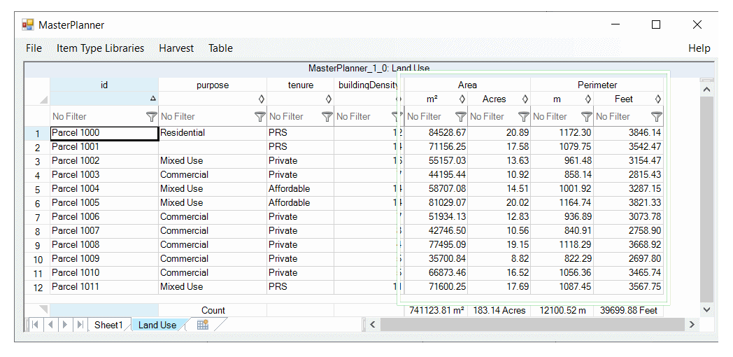The width and height of the screenshot is (733, 357).
Task: Click total 39699.88 Feet footer cell
Action: [628, 310]
